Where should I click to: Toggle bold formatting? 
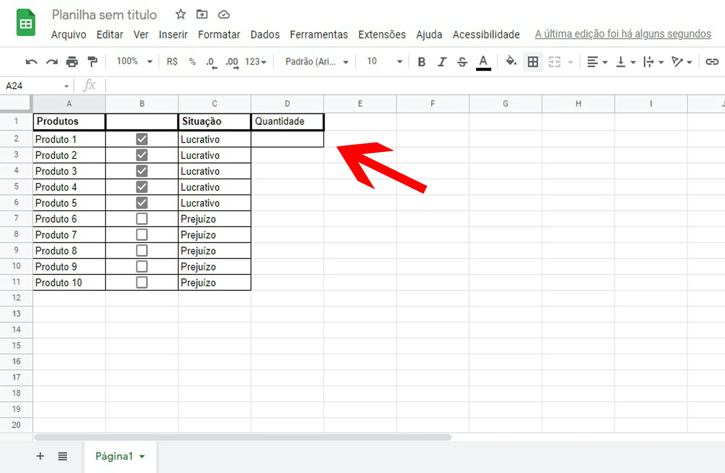coord(422,62)
